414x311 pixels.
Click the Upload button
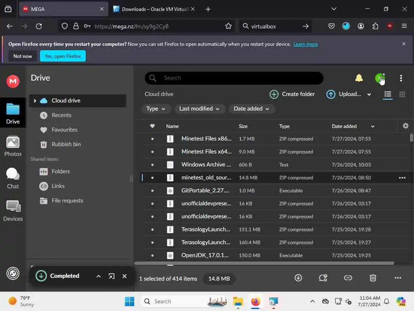(x=344, y=94)
